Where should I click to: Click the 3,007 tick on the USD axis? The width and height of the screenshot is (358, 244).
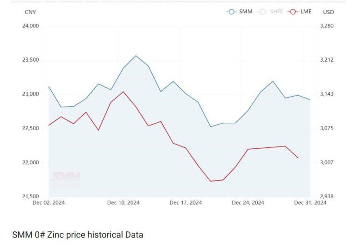click(x=328, y=162)
